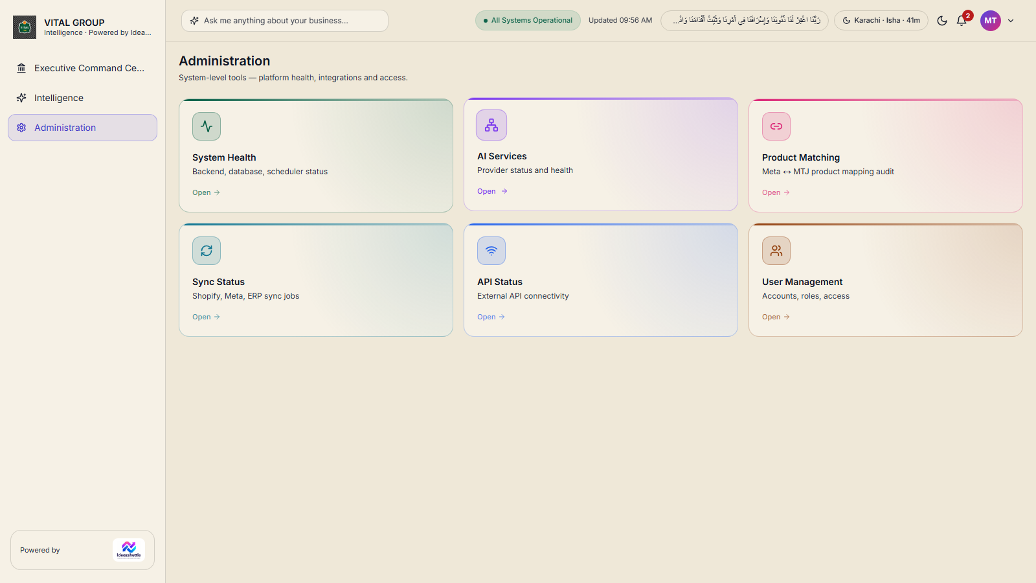Click the Karachi Isha prayer time pill
The width and height of the screenshot is (1036, 583).
pos(881,21)
